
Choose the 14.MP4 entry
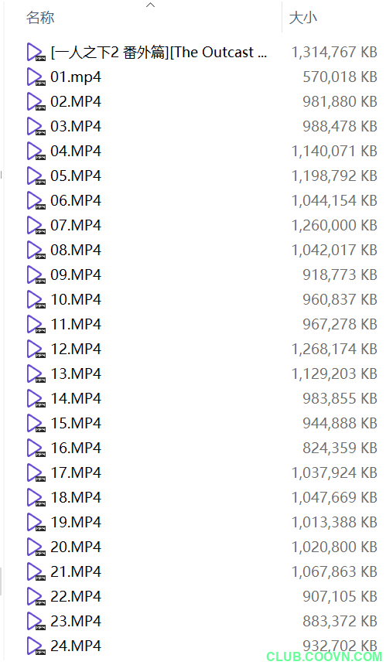pos(76,398)
